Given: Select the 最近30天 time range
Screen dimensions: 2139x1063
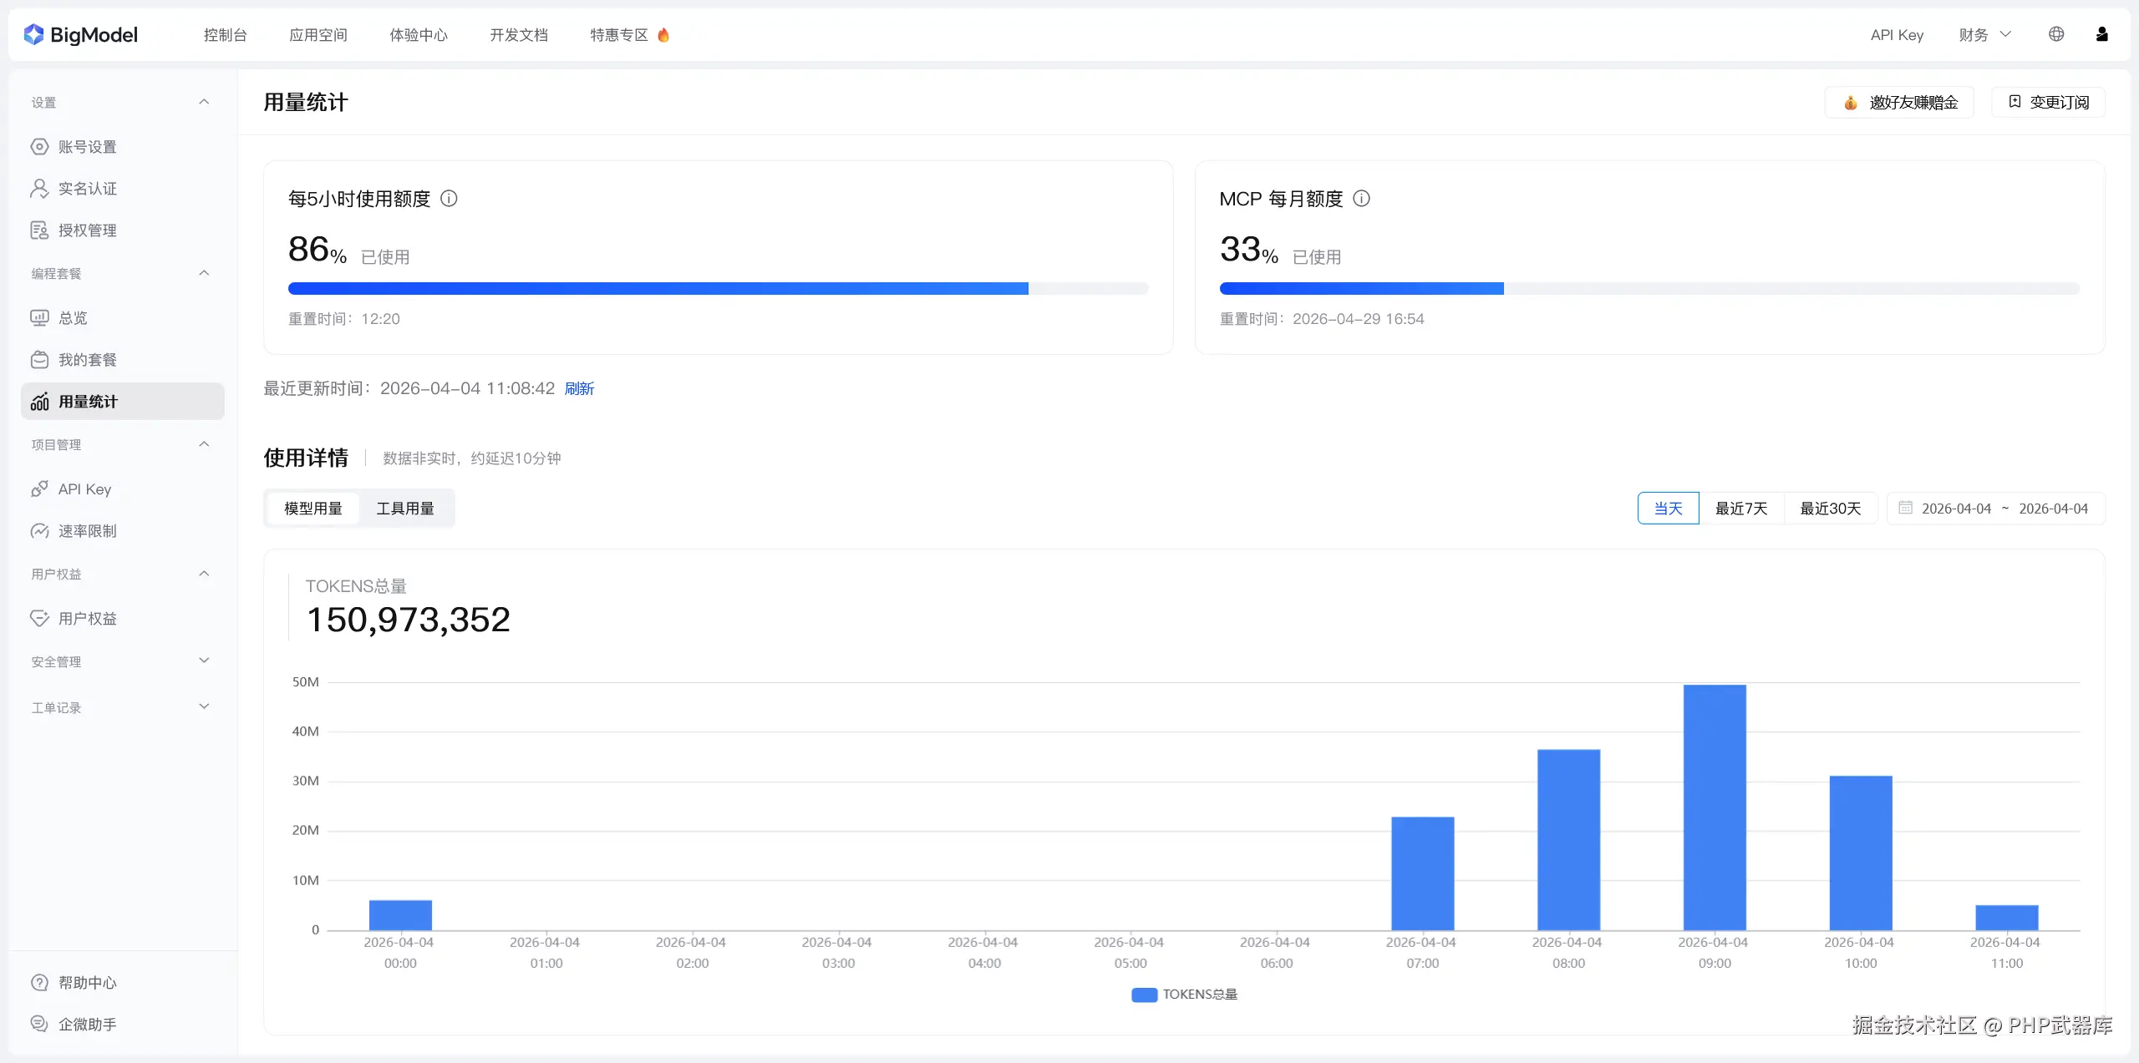Looking at the screenshot, I should [1830, 509].
